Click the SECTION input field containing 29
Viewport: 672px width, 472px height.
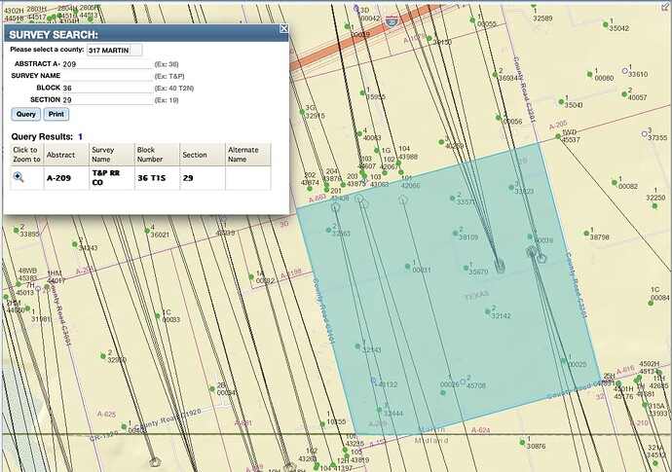coord(106,99)
